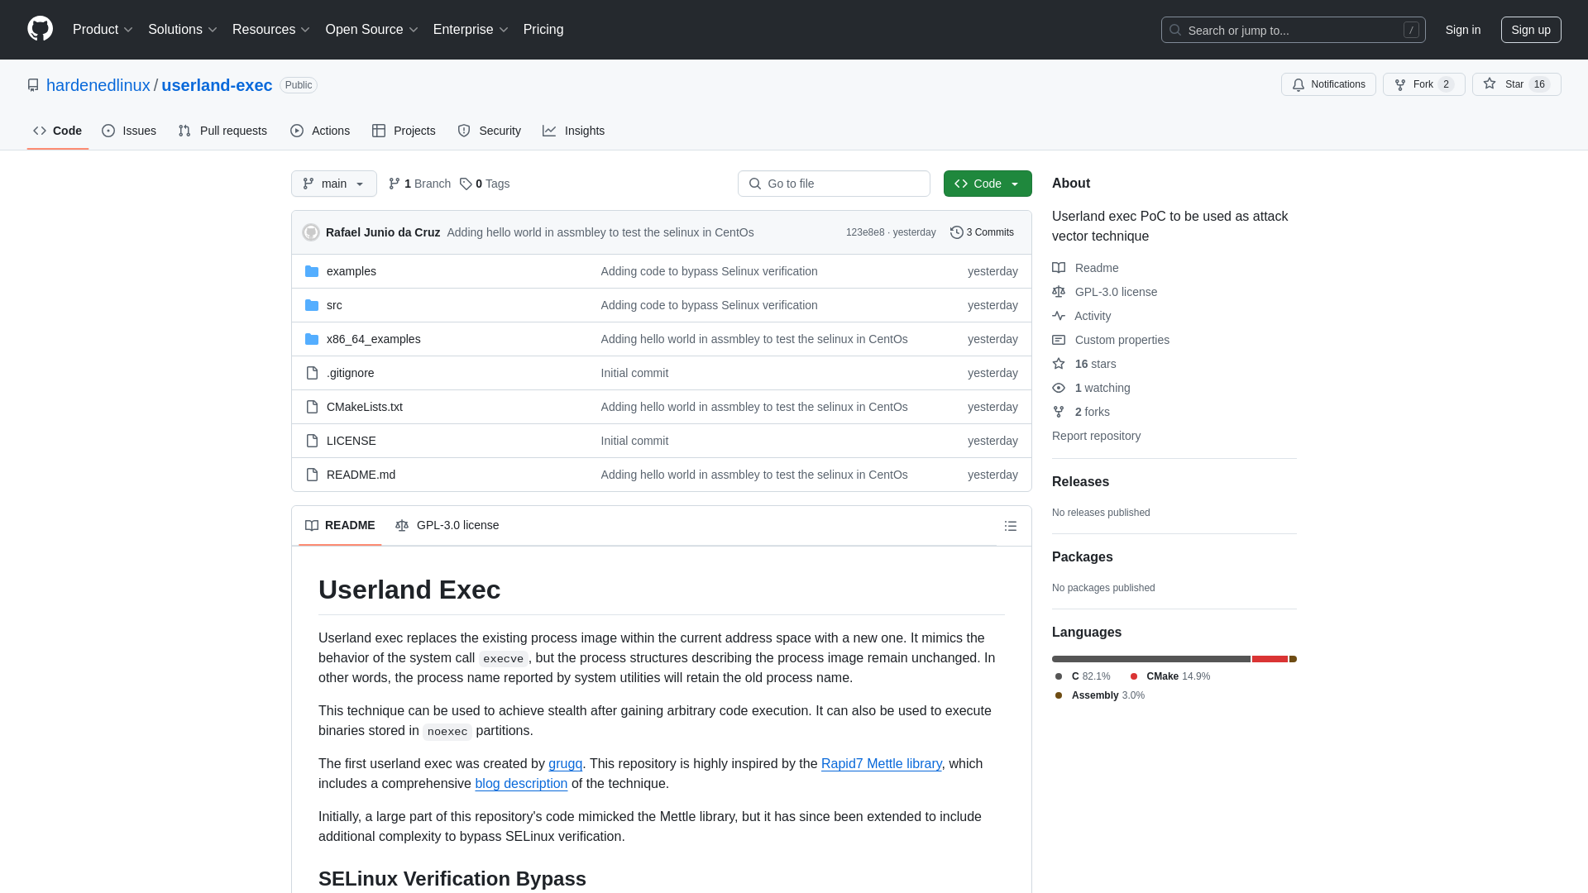Open the green Code dropdown
Image resolution: width=1588 pixels, height=893 pixels.
click(x=988, y=184)
